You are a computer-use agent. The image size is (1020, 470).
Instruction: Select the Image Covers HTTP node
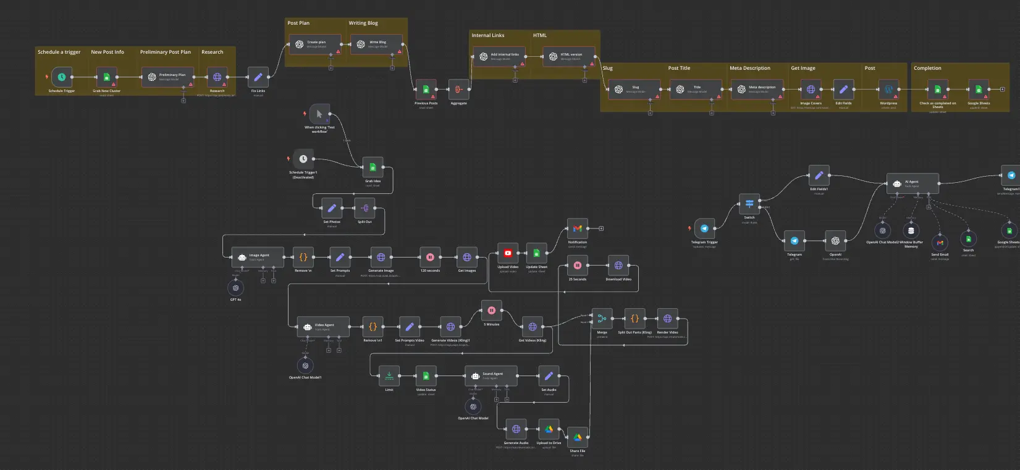[x=811, y=90]
